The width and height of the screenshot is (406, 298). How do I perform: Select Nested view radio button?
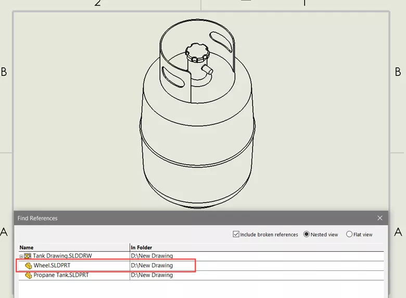tap(306, 234)
